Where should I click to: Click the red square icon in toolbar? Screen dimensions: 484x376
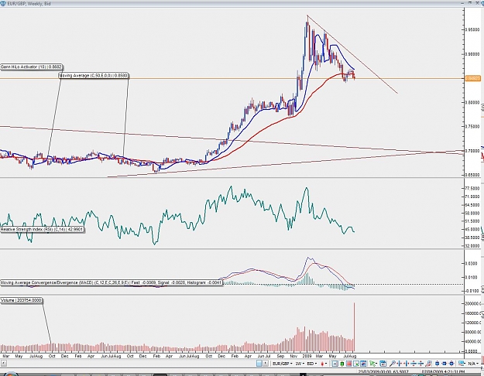click(349, 364)
